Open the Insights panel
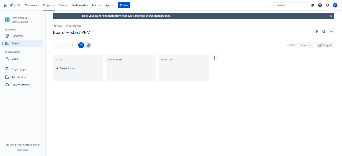 (325, 45)
